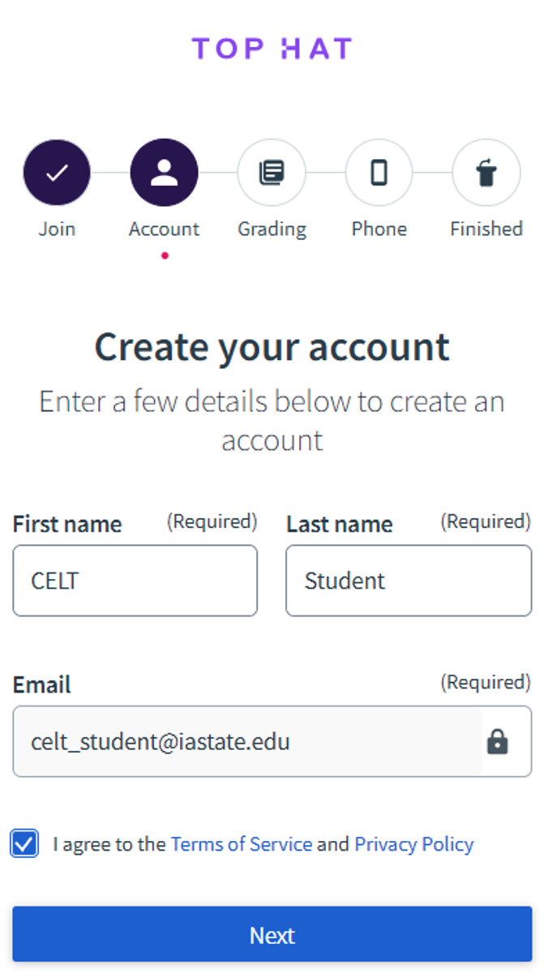The image size is (548, 978).
Task: Click the Grading step label
Action: pyautogui.click(x=272, y=229)
